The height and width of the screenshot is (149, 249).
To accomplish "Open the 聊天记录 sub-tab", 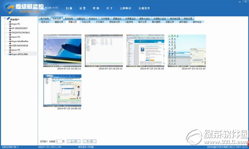I will click(142, 22).
